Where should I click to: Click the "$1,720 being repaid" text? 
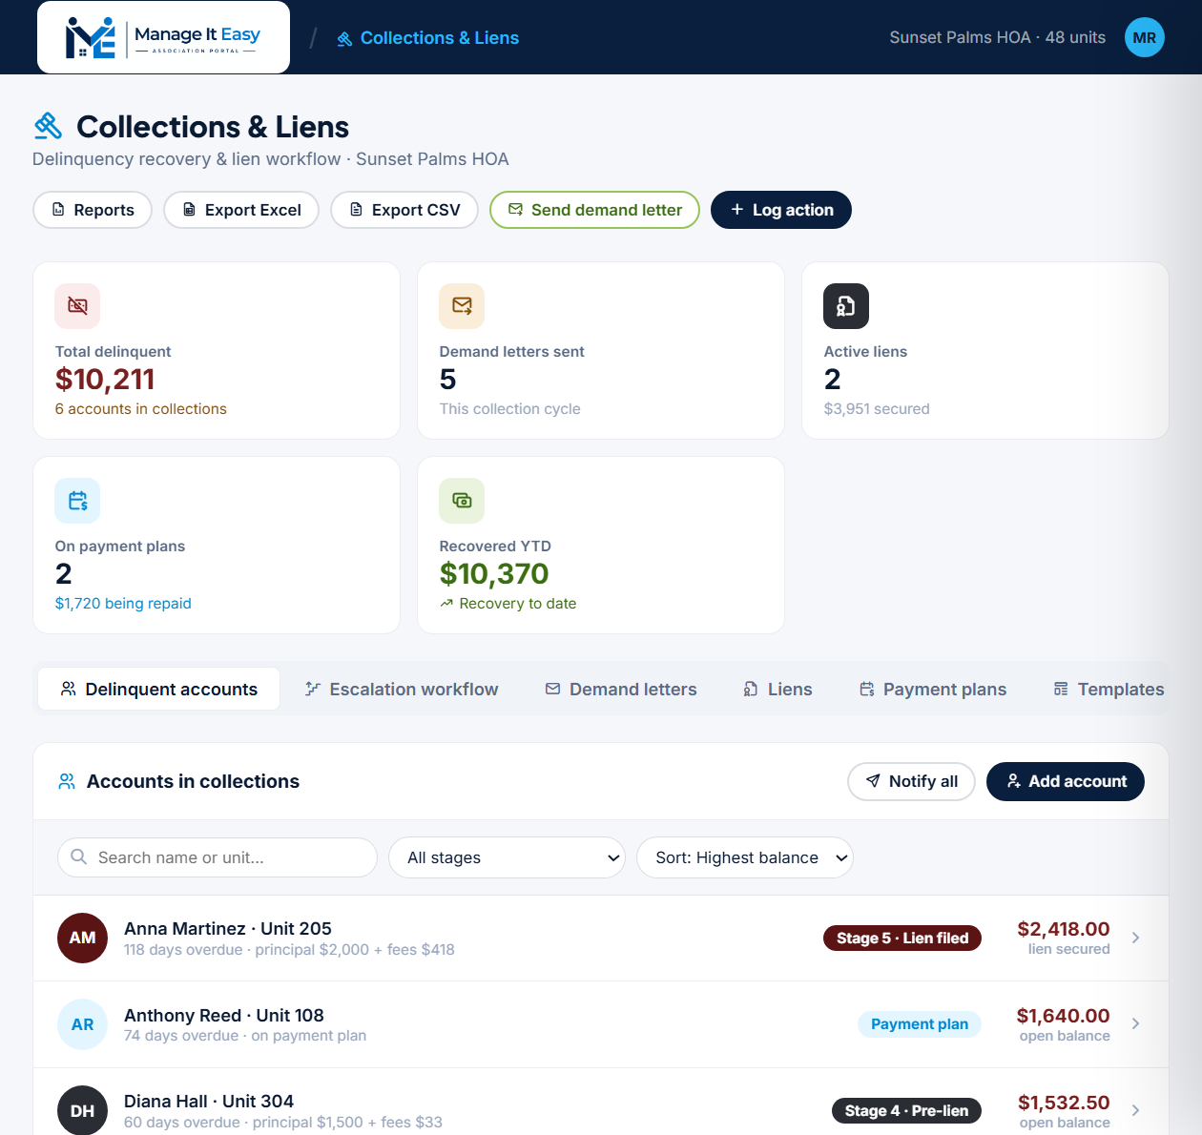[123, 604]
